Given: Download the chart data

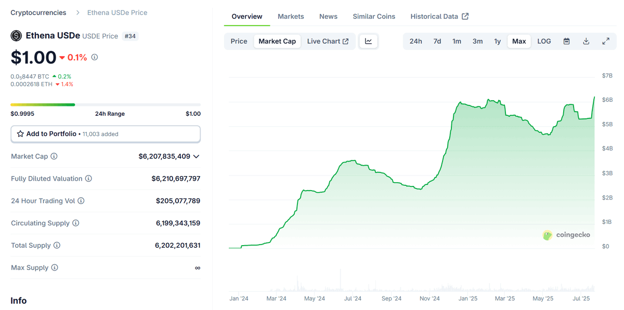Looking at the screenshot, I should 586,41.
